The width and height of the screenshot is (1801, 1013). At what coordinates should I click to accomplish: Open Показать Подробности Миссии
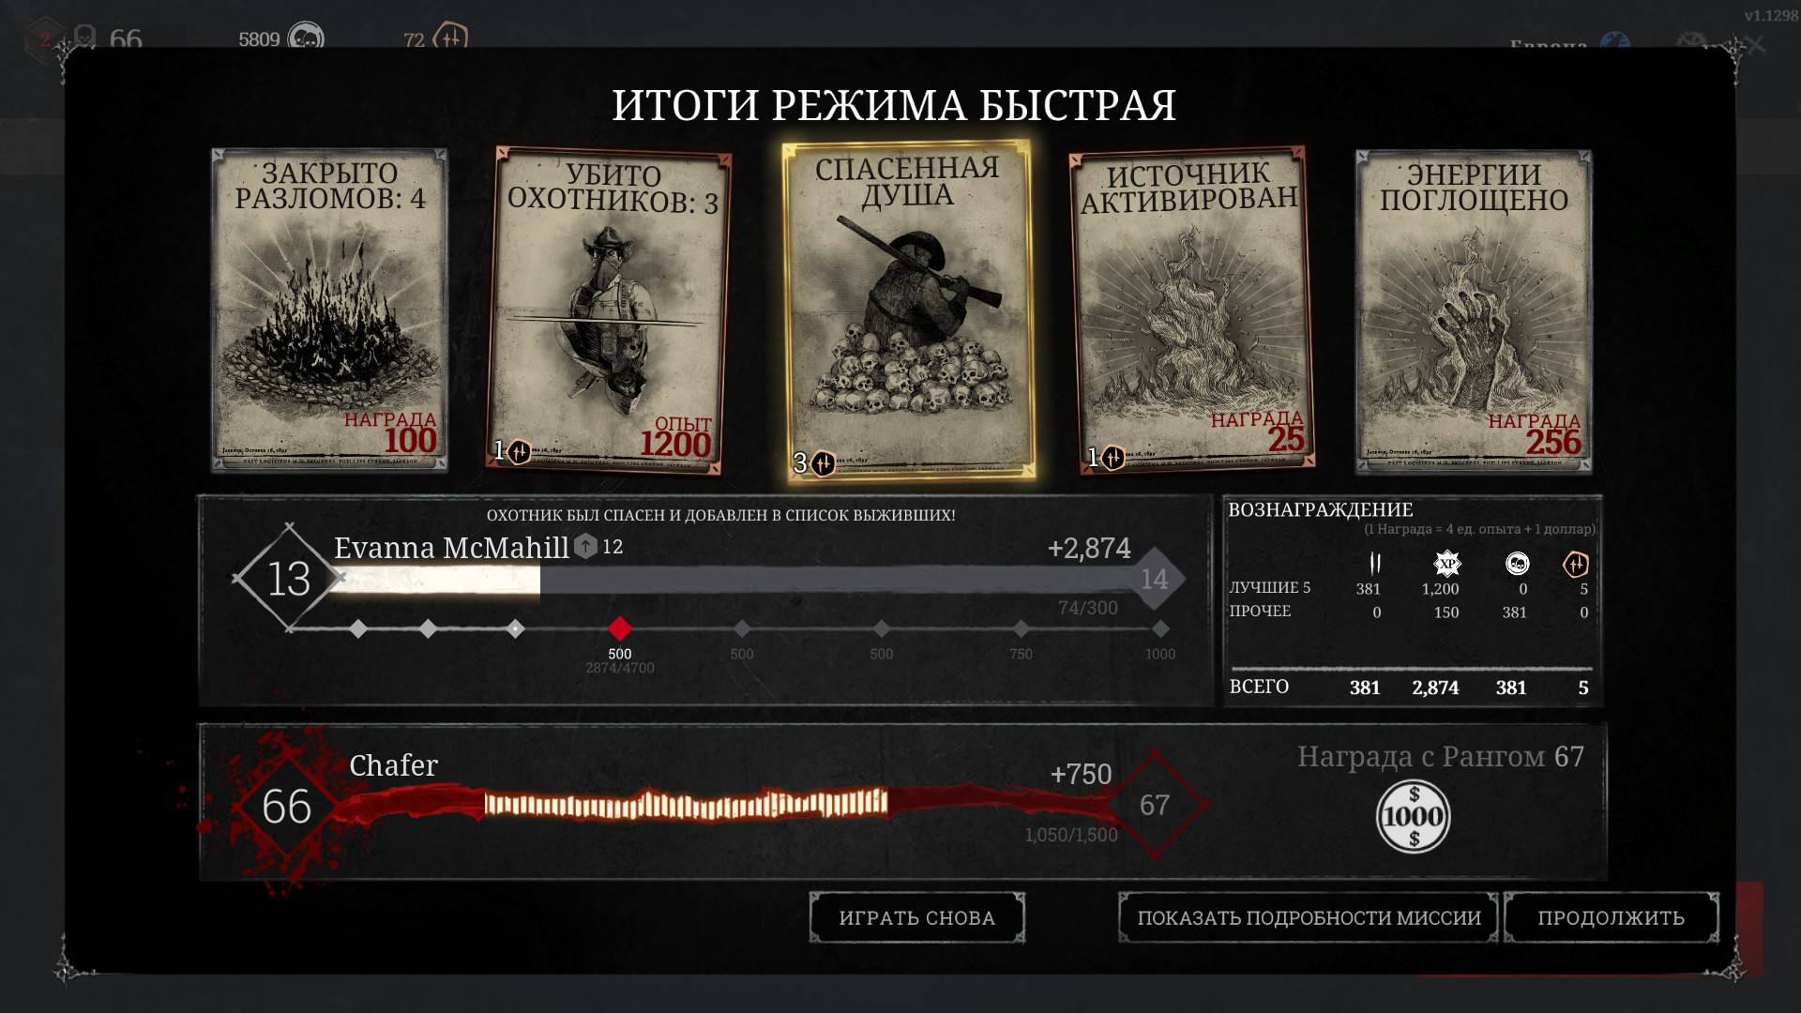coord(1309,917)
